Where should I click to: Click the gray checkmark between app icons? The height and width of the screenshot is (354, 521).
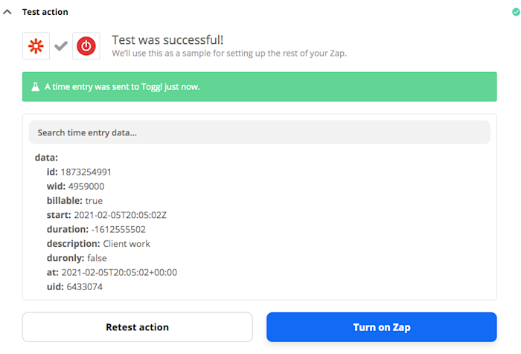[62, 46]
